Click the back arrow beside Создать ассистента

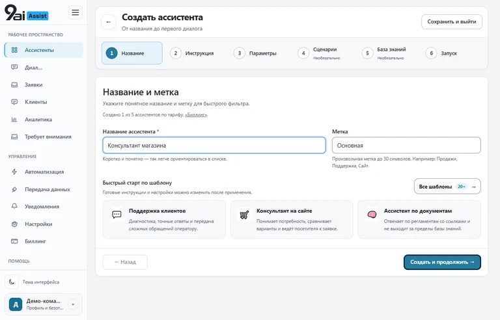pyautogui.click(x=109, y=21)
